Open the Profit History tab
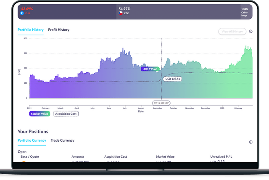 click(59, 30)
